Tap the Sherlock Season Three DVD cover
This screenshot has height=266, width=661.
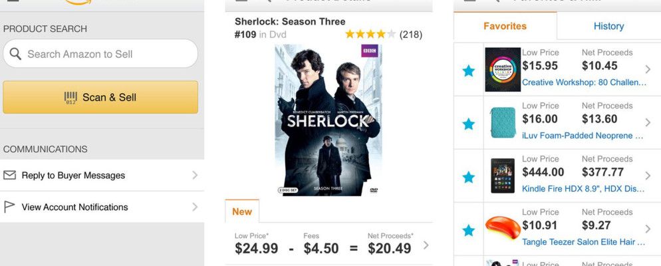pos(327,120)
